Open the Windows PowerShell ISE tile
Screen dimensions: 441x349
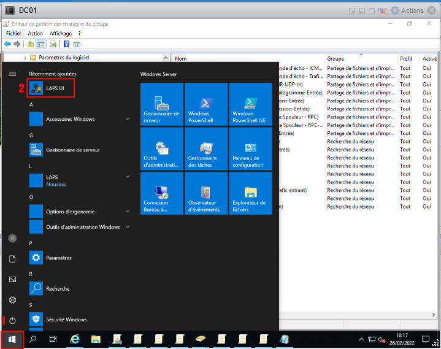point(250,104)
